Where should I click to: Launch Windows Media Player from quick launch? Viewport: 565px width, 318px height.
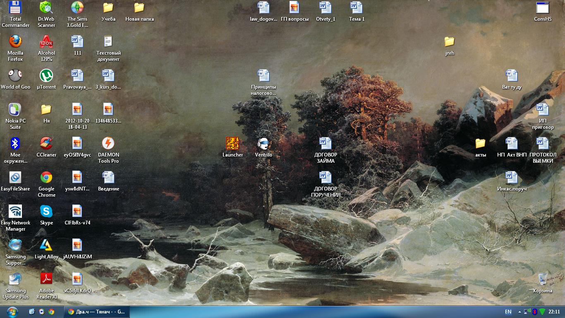coord(41,311)
